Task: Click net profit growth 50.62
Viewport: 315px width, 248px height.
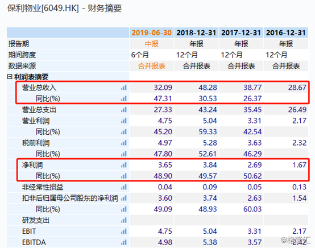Action: click(x=252, y=176)
